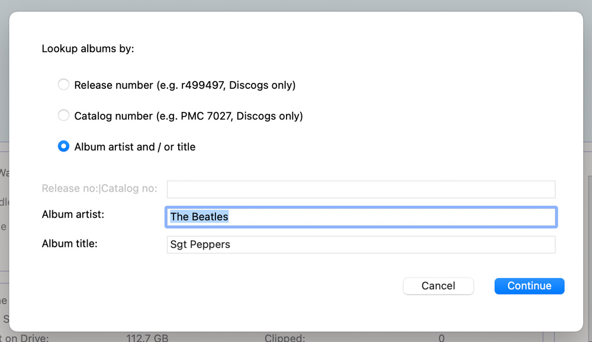Click the "Album title:" field label
This screenshot has width=592, height=342.
(x=69, y=243)
